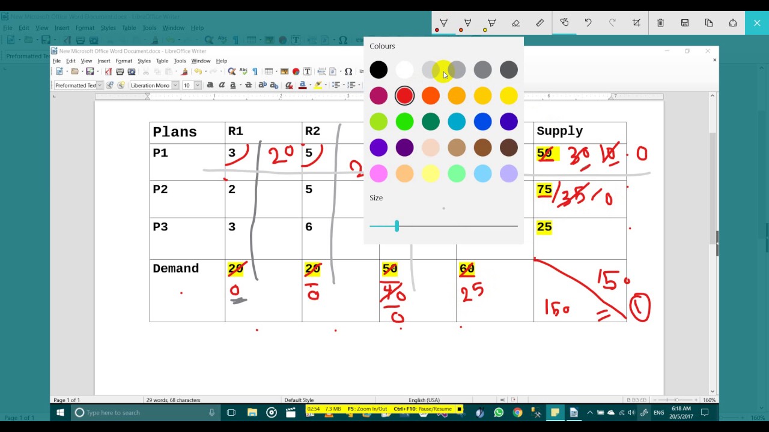Open the ruler tool
This screenshot has height=432, width=769.
click(x=540, y=23)
